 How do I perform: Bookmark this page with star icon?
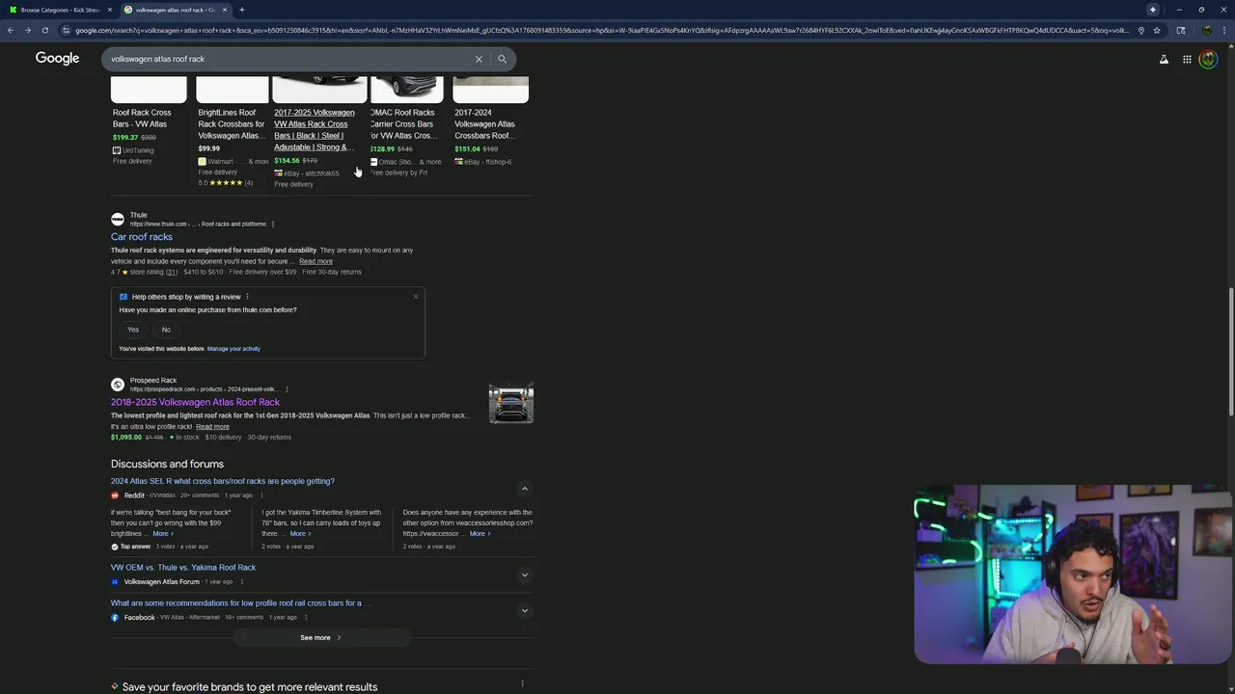[x=1157, y=30]
